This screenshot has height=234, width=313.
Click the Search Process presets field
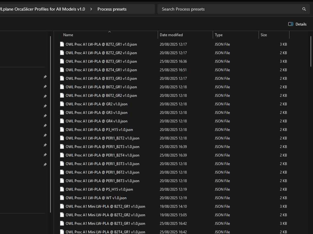point(229,9)
